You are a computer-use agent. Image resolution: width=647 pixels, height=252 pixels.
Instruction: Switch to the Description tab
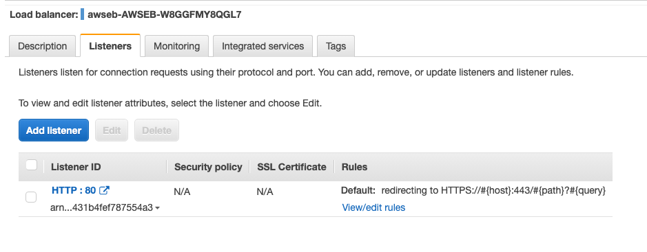(x=42, y=46)
